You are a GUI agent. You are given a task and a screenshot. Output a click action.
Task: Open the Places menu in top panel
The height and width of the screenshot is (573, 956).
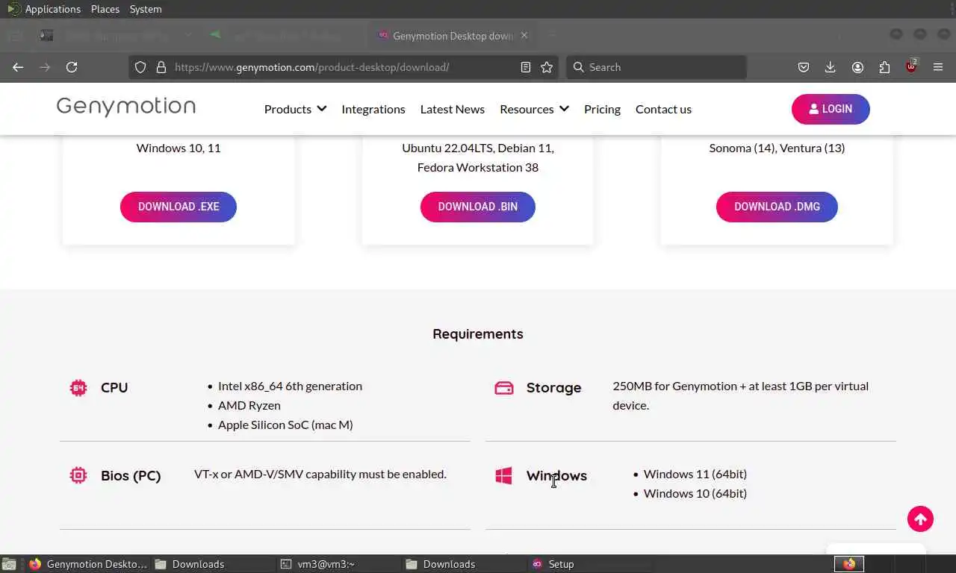tap(105, 9)
